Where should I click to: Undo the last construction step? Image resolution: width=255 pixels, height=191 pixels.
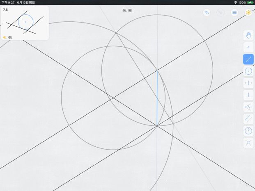coord(207,12)
